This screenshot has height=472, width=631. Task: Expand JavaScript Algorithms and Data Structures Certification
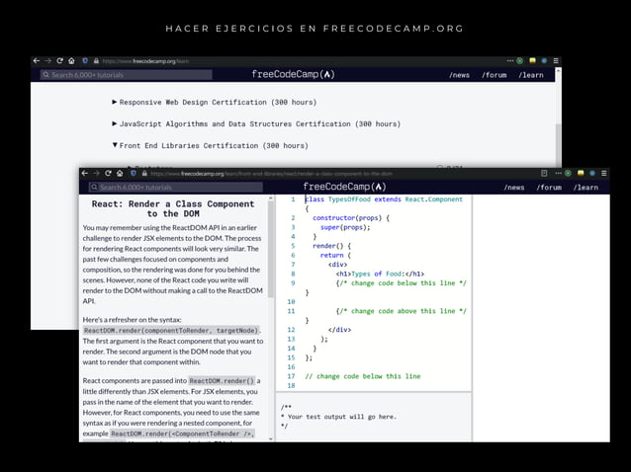[x=256, y=123]
